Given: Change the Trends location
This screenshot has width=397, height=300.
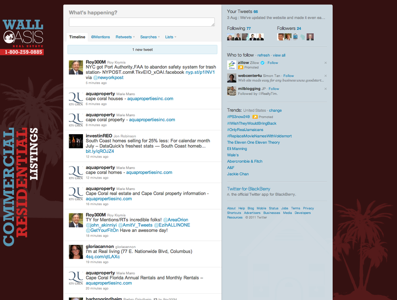Looking at the screenshot, I should pyautogui.click(x=275, y=110).
